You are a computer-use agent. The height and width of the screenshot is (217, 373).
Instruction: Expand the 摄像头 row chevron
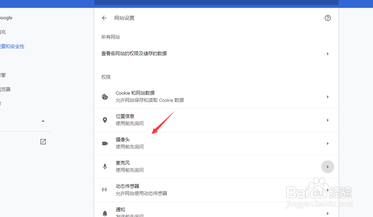pos(328,143)
